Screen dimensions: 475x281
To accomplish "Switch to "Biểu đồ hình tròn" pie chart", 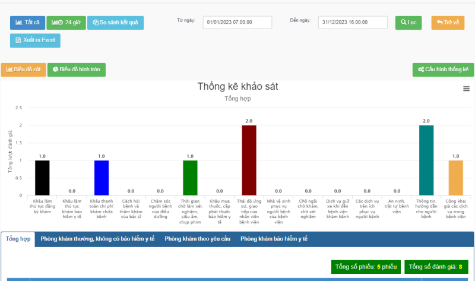I will click(77, 70).
